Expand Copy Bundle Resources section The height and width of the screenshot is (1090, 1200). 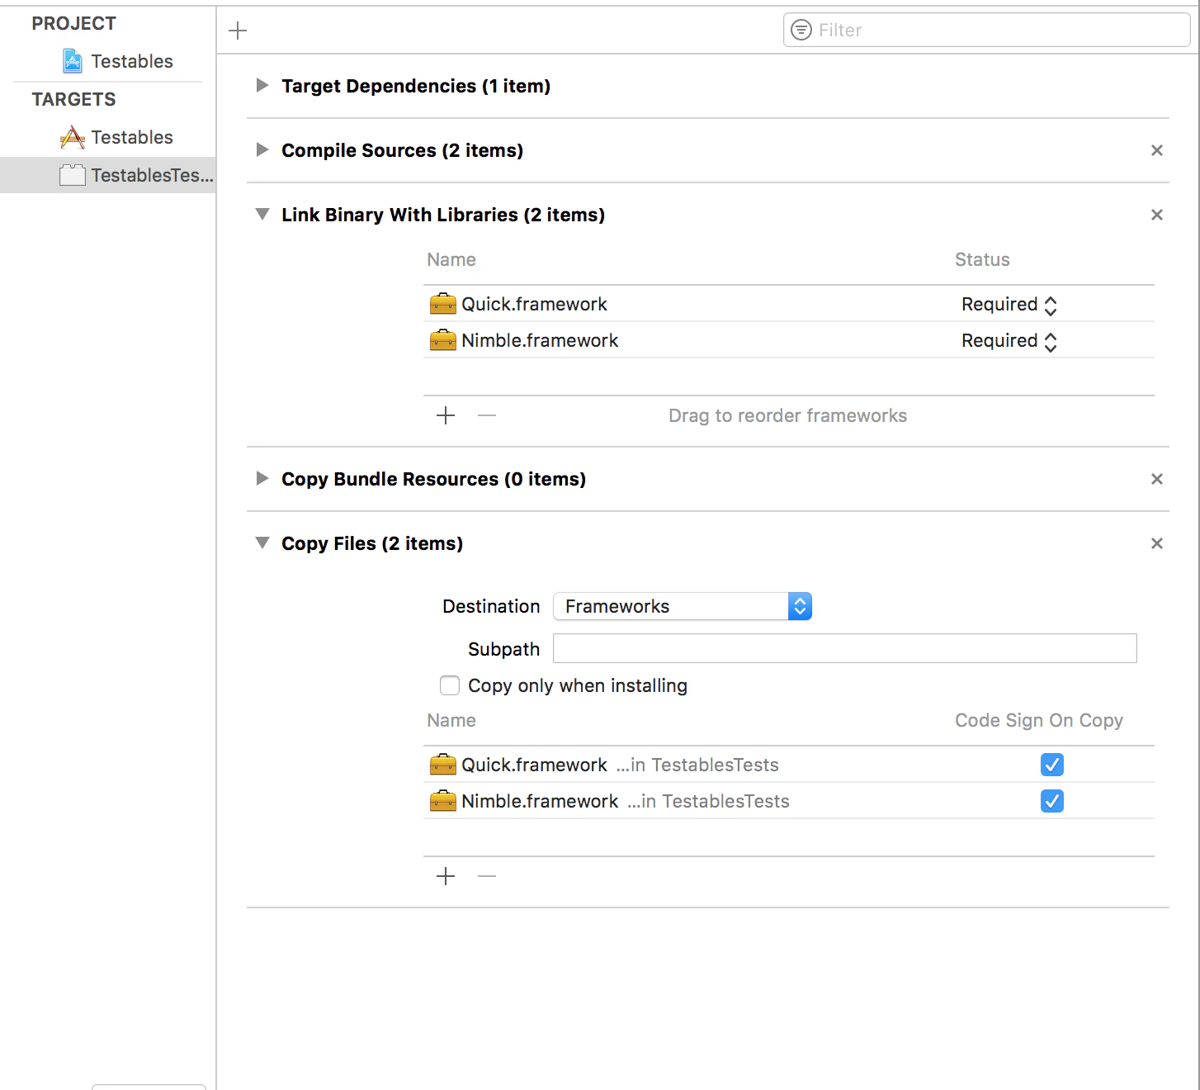click(262, 478)
